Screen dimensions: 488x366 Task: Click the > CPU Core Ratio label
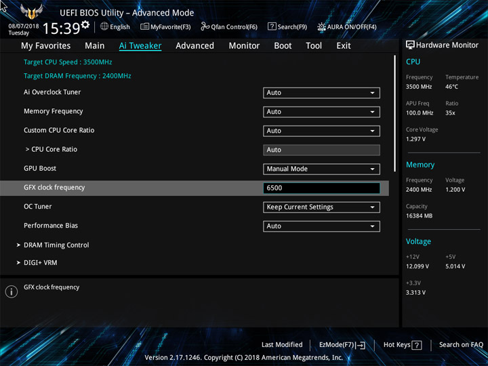click(52, 149)
